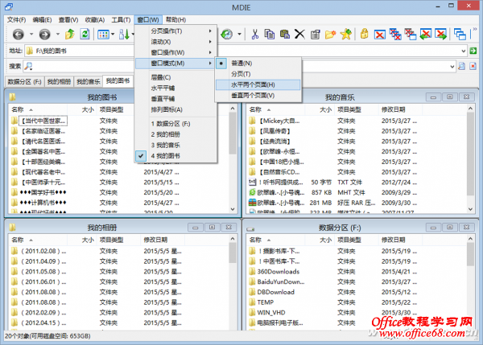Viewport: 483px width, 345px height.
Task: Click the Close tabs to left icon
Action: 426,34
